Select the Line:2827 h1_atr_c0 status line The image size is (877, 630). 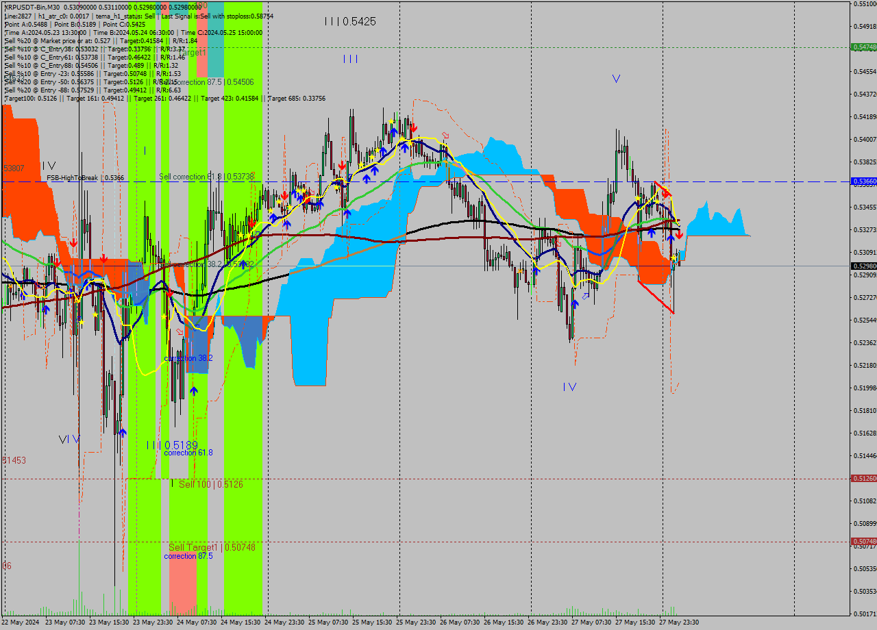click(139, 16)
